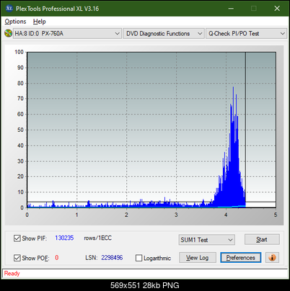Image resolution: width=290 pixels, height=291 pixels.
Task: Click the PlexTools XL title bar icon
Action: 9,9
